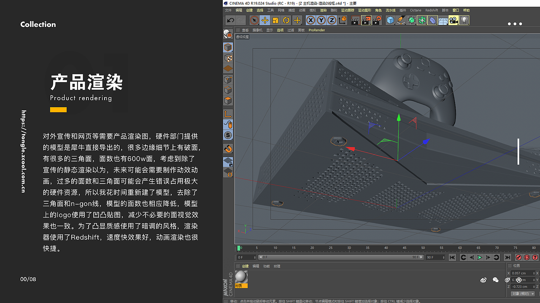Toggle Y axis lock

pyautogui.click(x=321, y=20)
